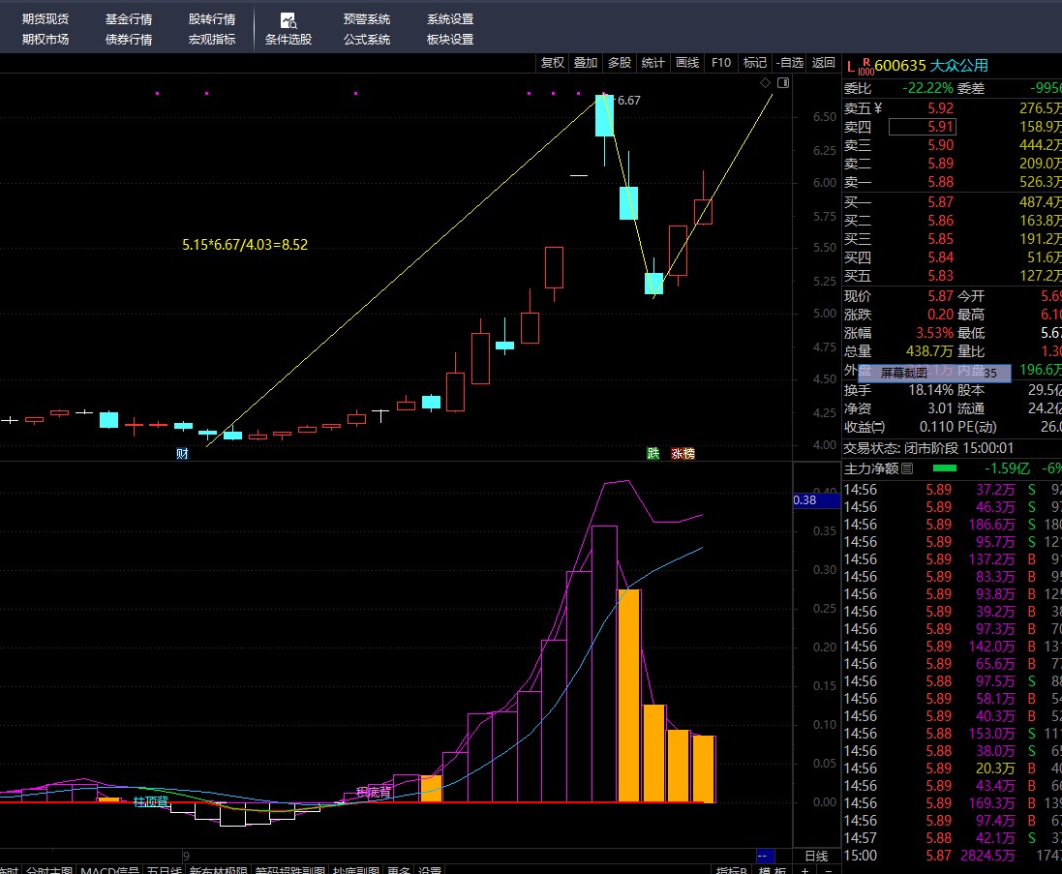Click the R 1000 margin-trading badge
Image resolution: width=1062 pixels, height=874 pixels.
865,67
